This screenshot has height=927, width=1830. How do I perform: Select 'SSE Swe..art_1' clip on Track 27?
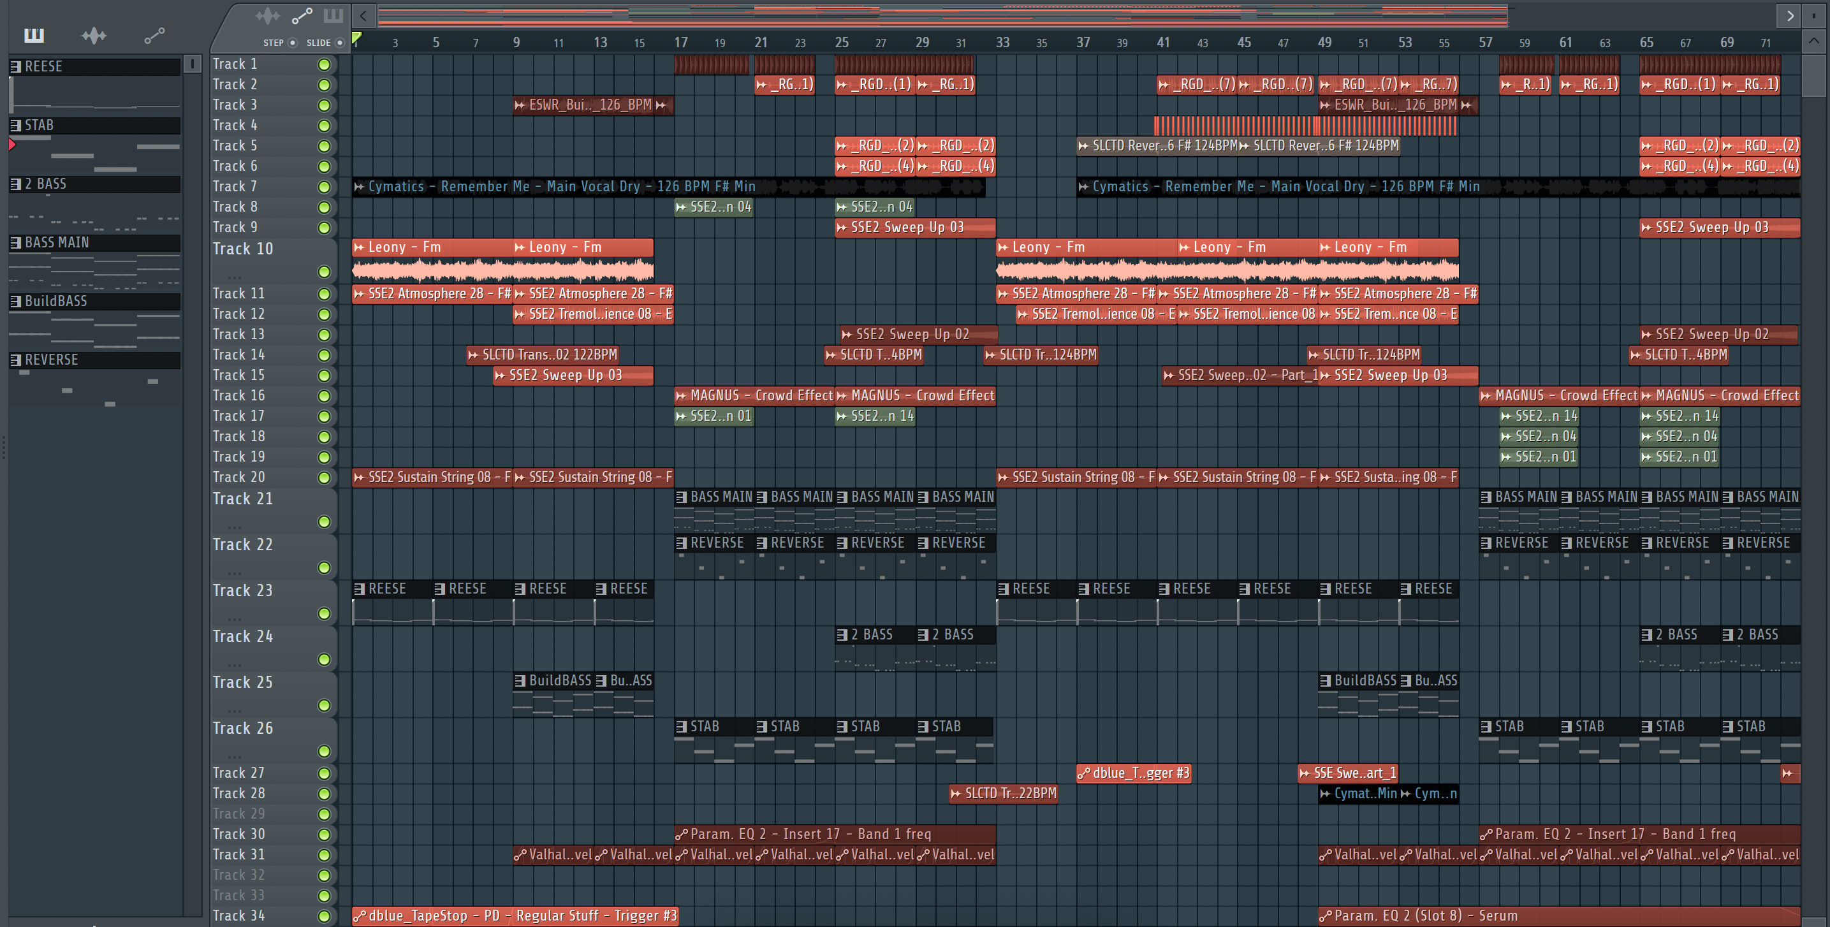1349,773
